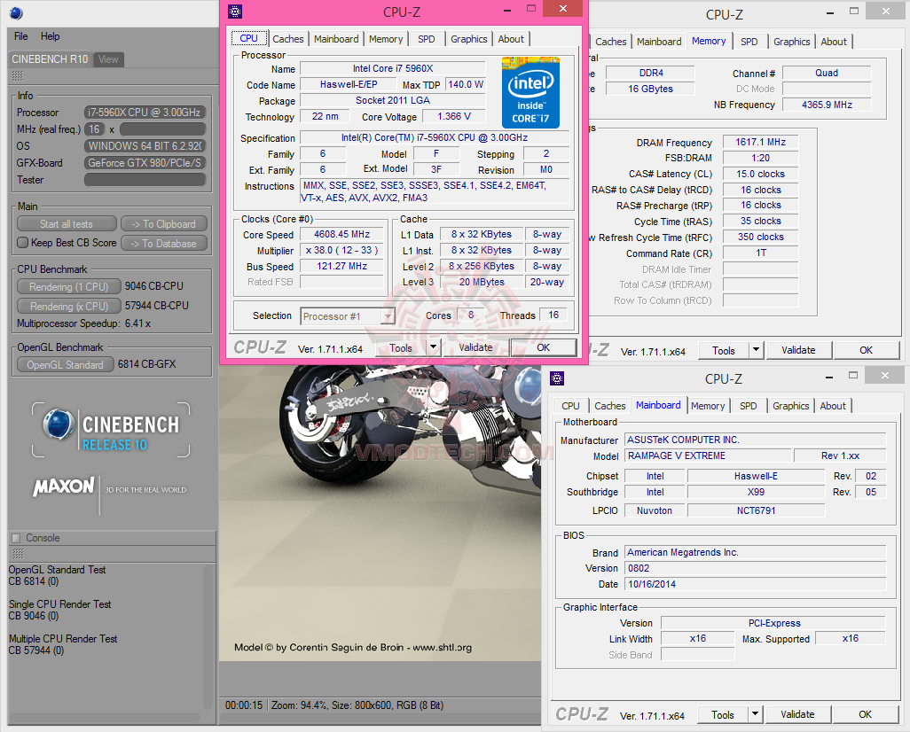This screenshot has height=732, width=910.
Task: Click the grip handle below the CINEBENCH R10 tab
Action: pos(17,76)
